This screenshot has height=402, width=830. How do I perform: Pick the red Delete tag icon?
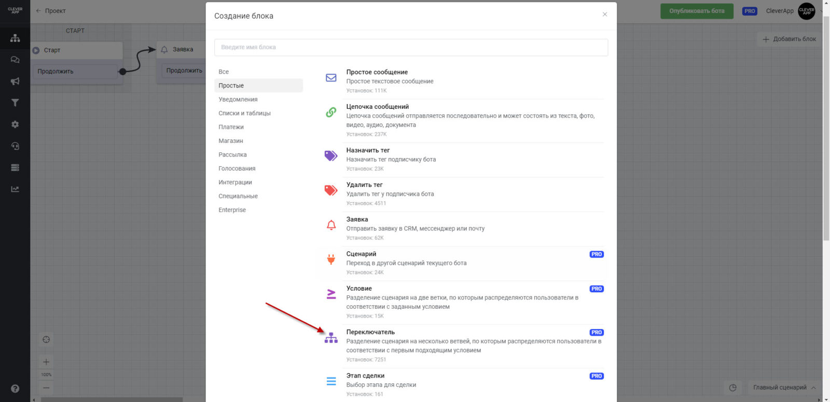[331, 190]
